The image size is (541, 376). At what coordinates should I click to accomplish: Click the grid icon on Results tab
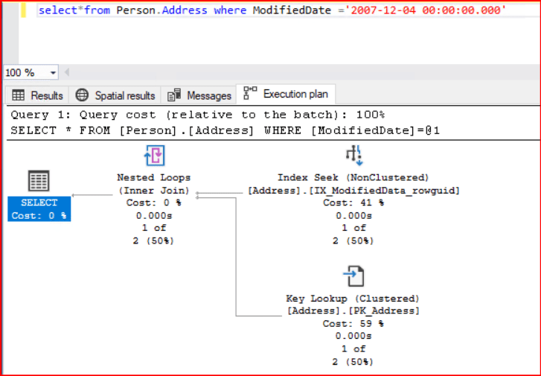pos(18,95)
